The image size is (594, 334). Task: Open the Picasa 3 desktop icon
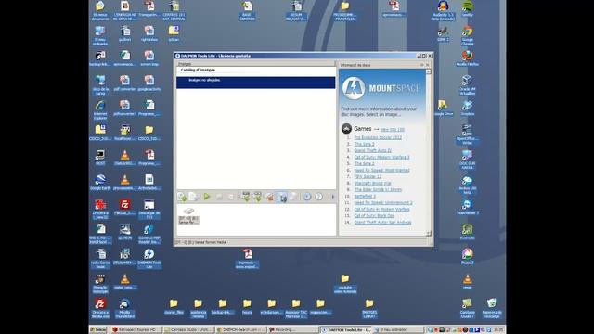(x=468, y=256)
